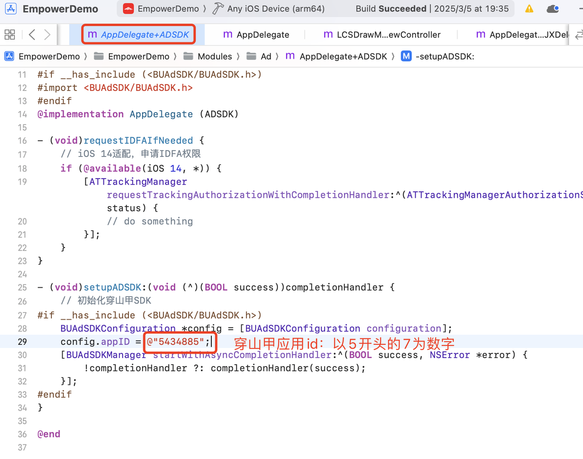
Task: Click the EmpowerDemo window title
Action: click(60, 9)
